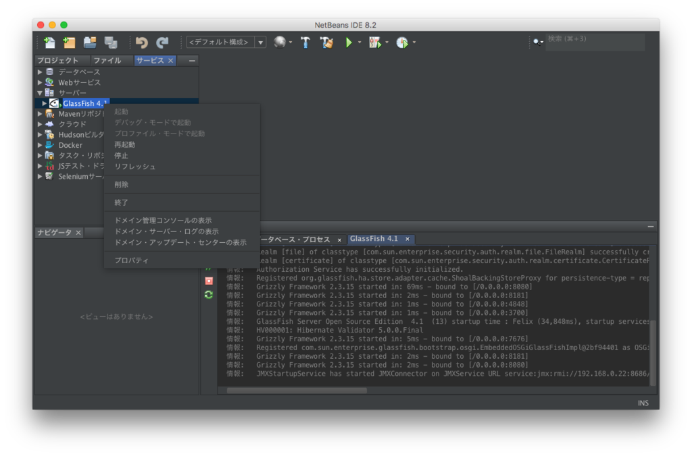The width and height of the screenshot is (692, 456).
Task: Open the Run Project dropdown arrow
Action: (360, 42)
